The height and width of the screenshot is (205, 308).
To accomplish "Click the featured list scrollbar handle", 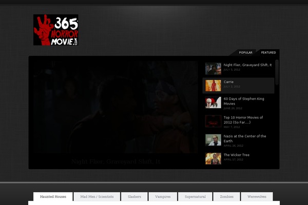I will pyautogui.click(x=277, y=72).
